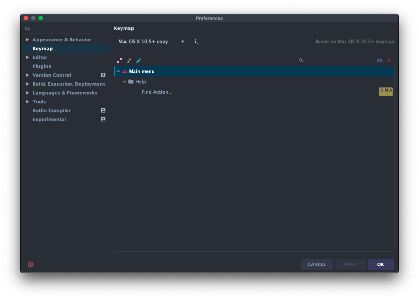Expand Appearance & Behavior section arrow
The height and width of the screenshot is (300, 419).
pos(27,39)
